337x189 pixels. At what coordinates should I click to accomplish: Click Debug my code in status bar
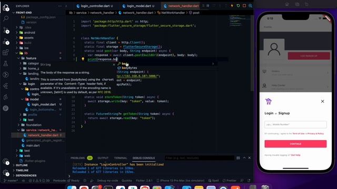tap(107, 181)
